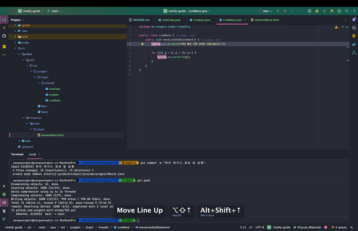This screenshot has height=231, width=358.
Task: Start debugging with the bug icon
Action: 285,11
